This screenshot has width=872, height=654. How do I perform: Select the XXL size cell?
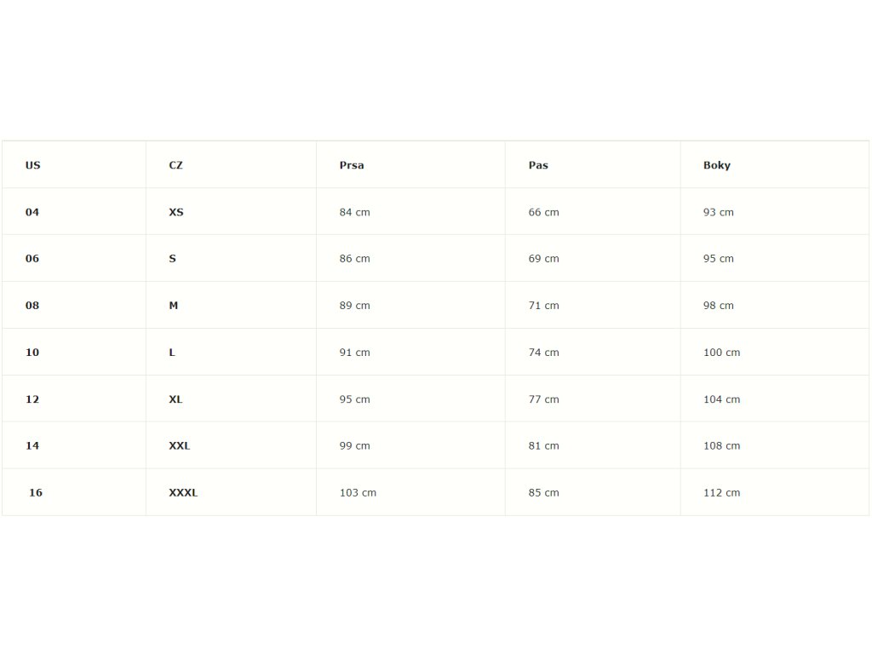click(x=180, y=445)
